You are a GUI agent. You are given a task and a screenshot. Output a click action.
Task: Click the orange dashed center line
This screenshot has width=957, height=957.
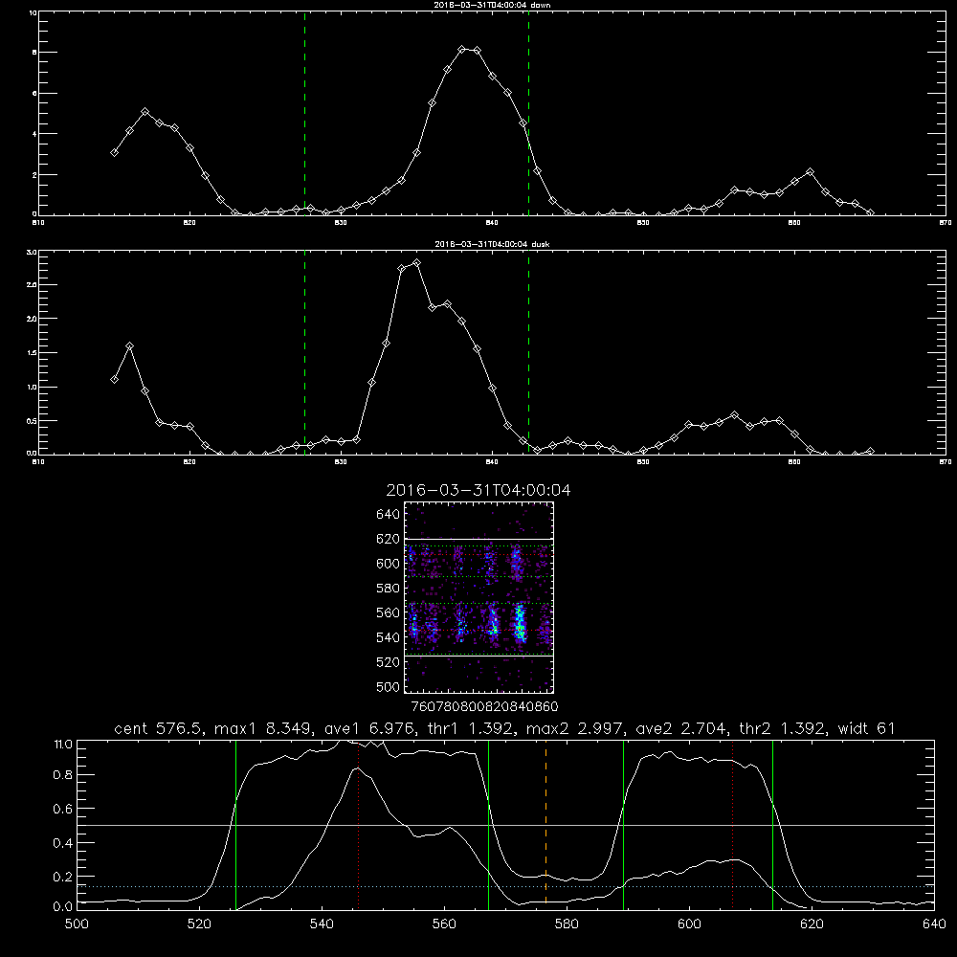(545, 824)
